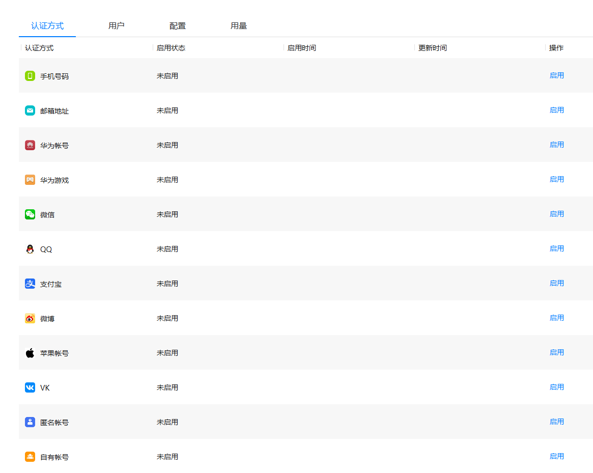Click 未启用 status in VK row

167,387
